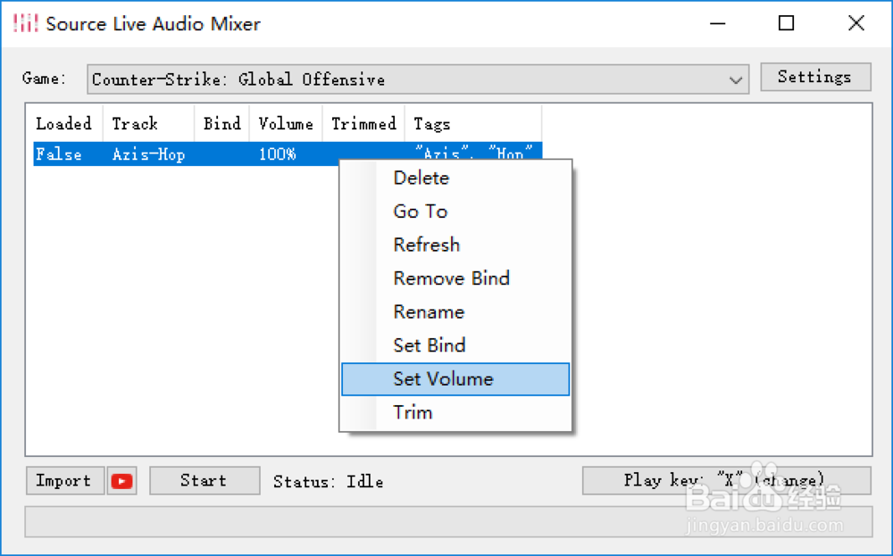The image size is (893, 556).
Task: Click the Source Live Audio Mixer app icon
Action: pos(25,24)
